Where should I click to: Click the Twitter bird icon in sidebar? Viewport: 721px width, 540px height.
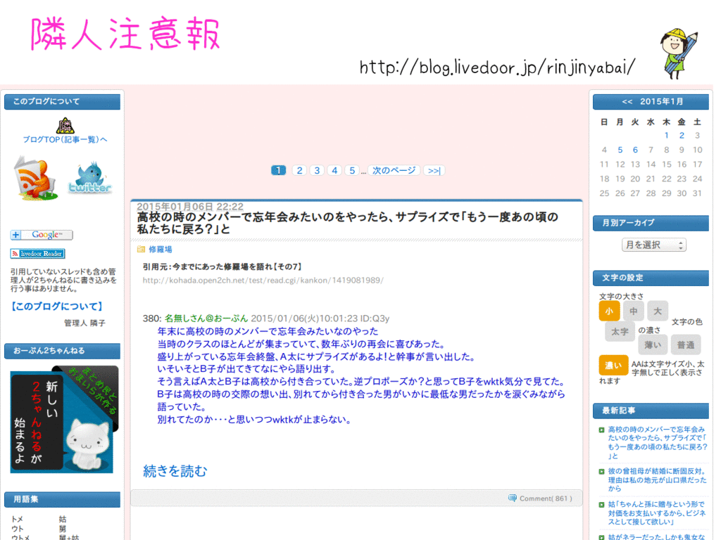pos(90,174)
